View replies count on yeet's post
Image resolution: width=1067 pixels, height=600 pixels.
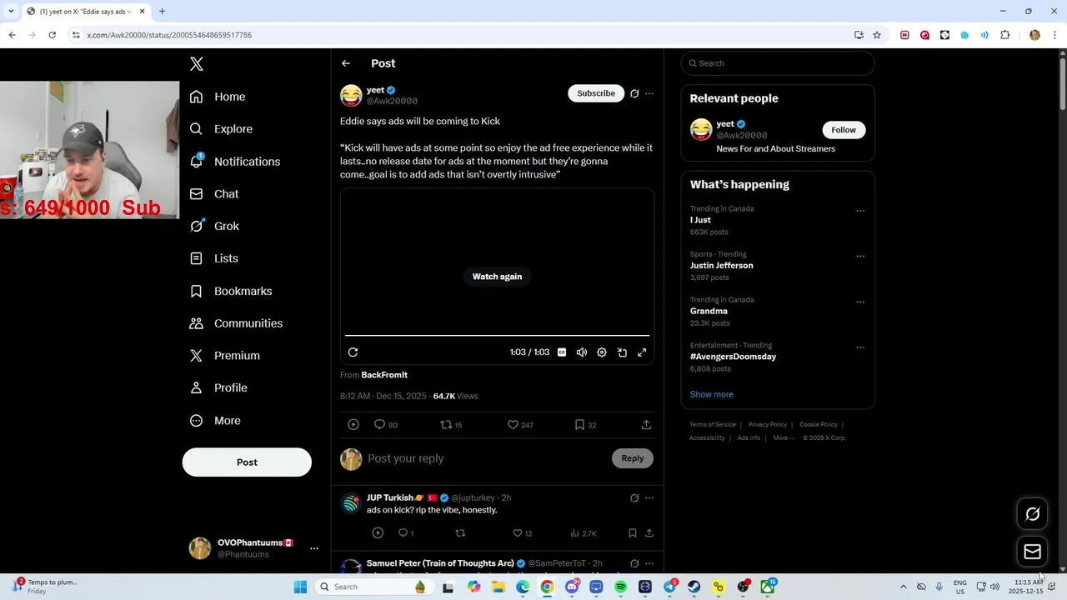[385, 425]
